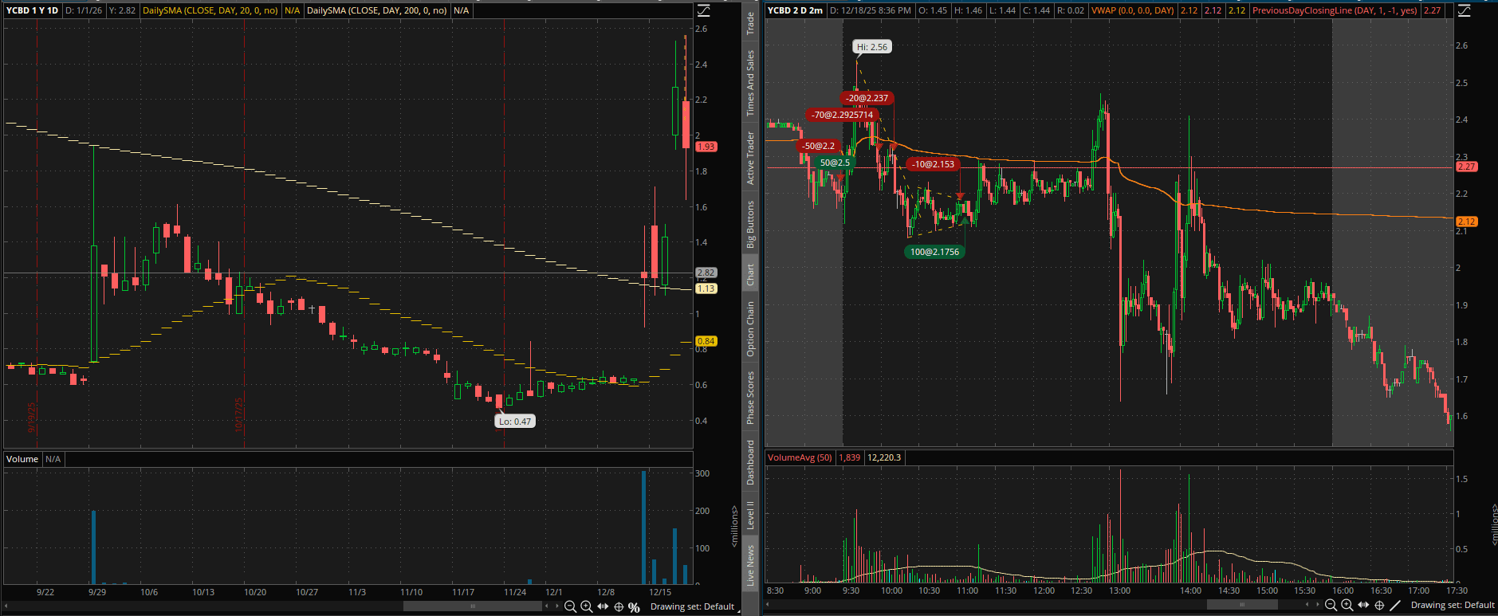Click the -20@2.237 order bubble
Screen dimensions: 1498x616
[867, 98]
